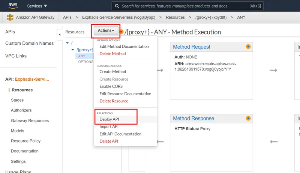Open Models section
The height and width of the screenshot is (173, 300).
tap(17, 131)
